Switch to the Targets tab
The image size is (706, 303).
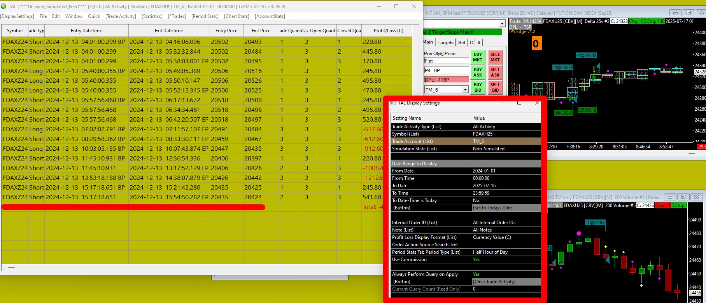445,42
